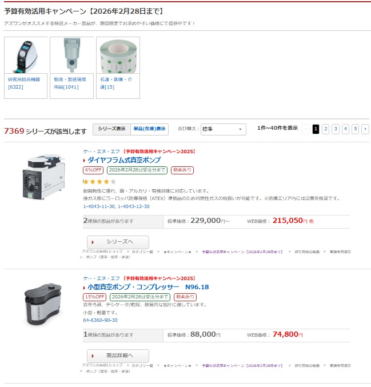Open the 並び替え sort dropdown

[223, 129]
